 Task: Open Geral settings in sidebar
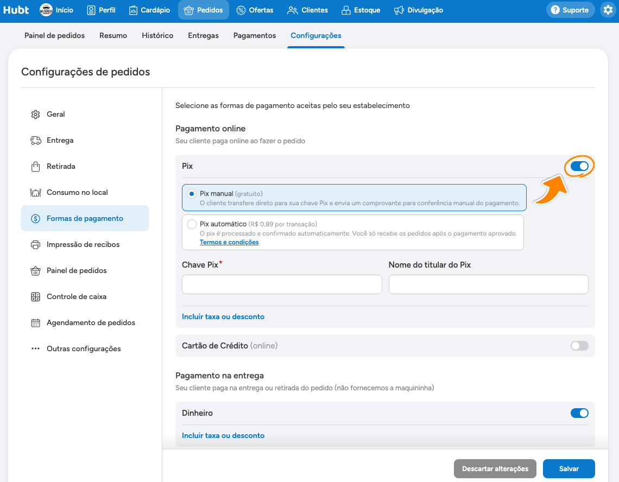point(85,115)
